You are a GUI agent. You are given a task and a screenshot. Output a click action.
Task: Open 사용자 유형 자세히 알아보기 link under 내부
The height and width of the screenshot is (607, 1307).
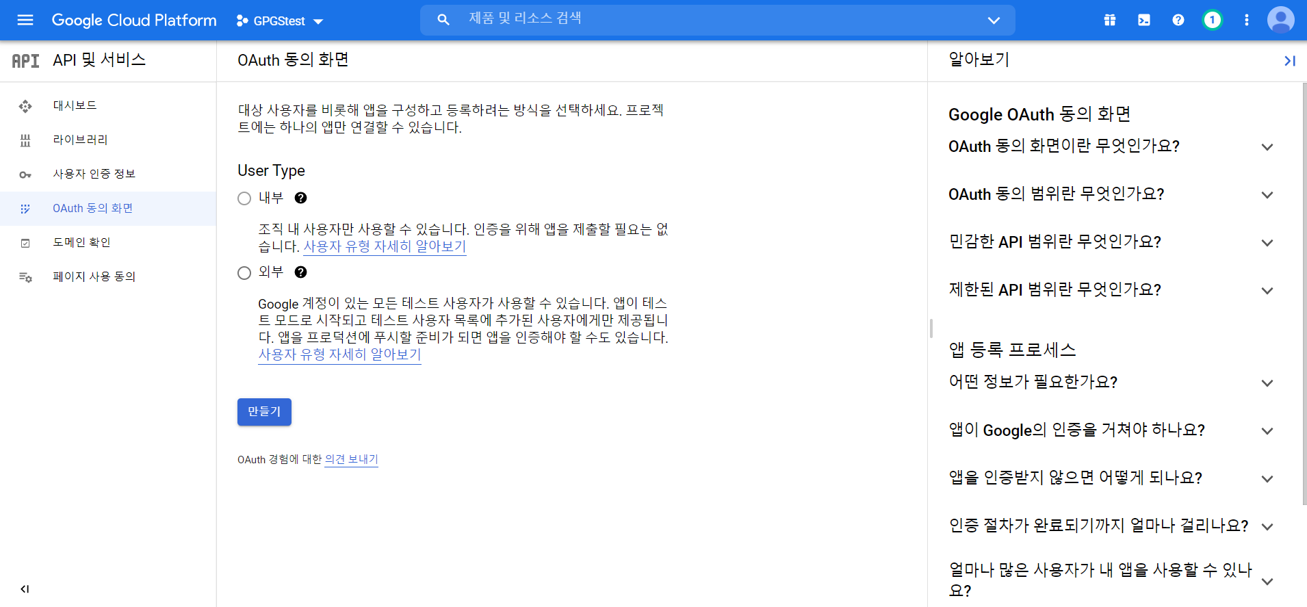(x=385, y=246)
